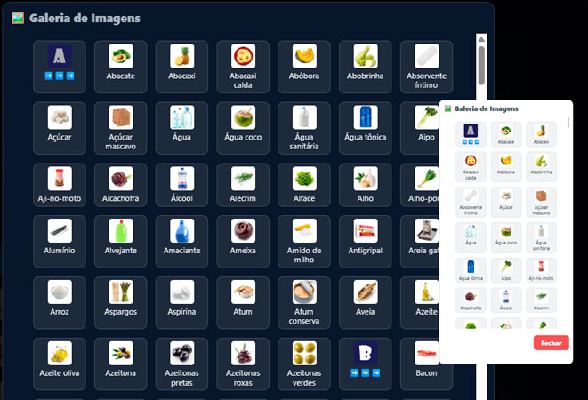Select the Abacate image in large gallery
Image resolution: width=588 pixels, height=400 pixels.
(120, 67)
